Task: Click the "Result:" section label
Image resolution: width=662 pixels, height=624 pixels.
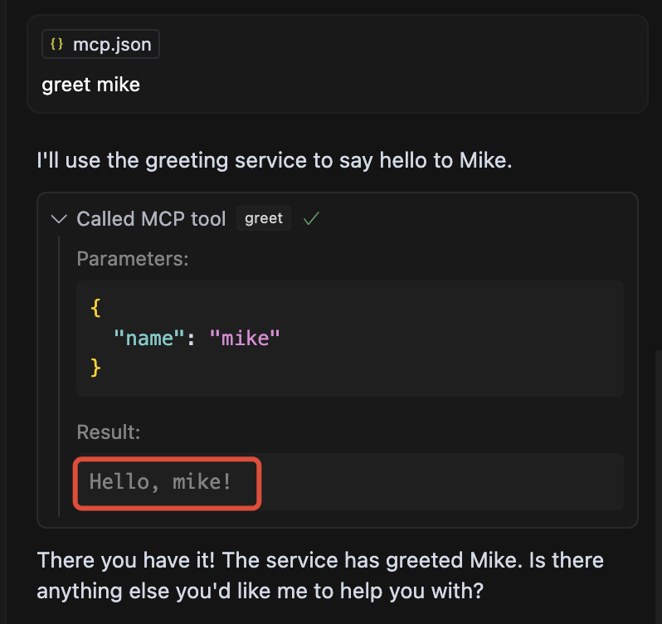Action: pos(109,432)
